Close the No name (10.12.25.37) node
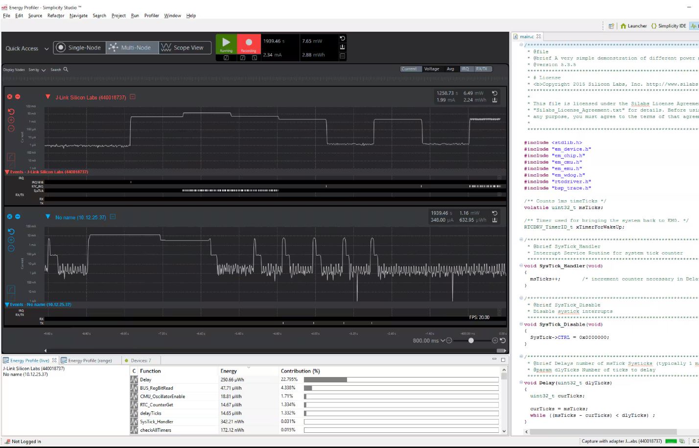 [x=9, y=216]
